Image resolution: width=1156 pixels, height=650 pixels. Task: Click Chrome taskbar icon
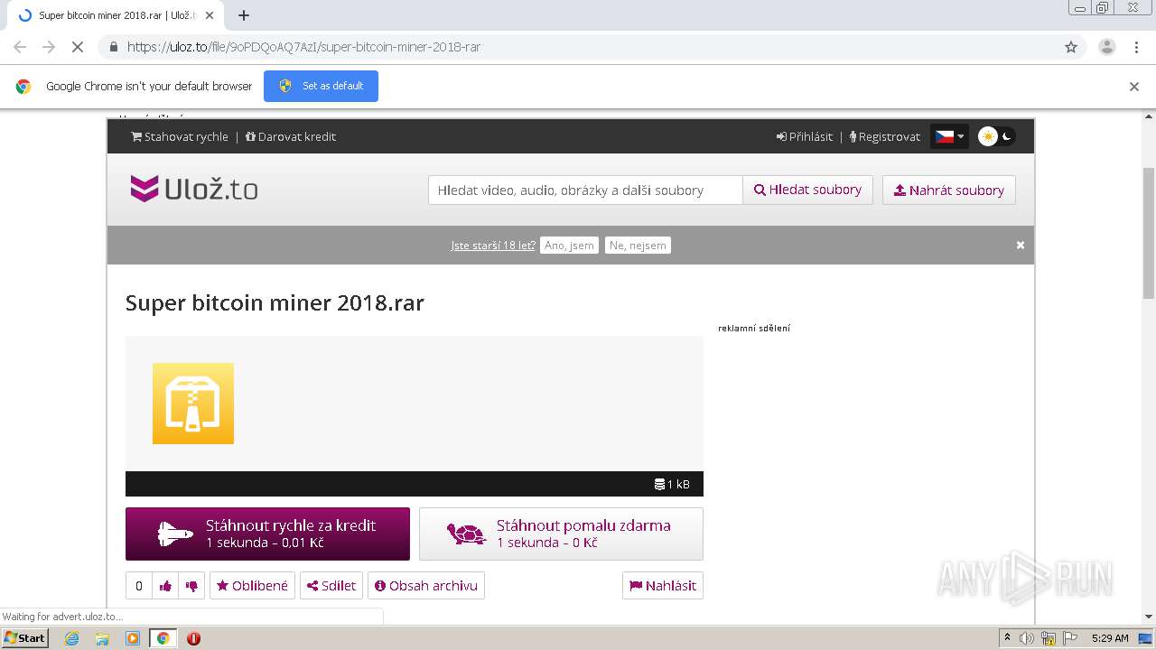(163, 638)
